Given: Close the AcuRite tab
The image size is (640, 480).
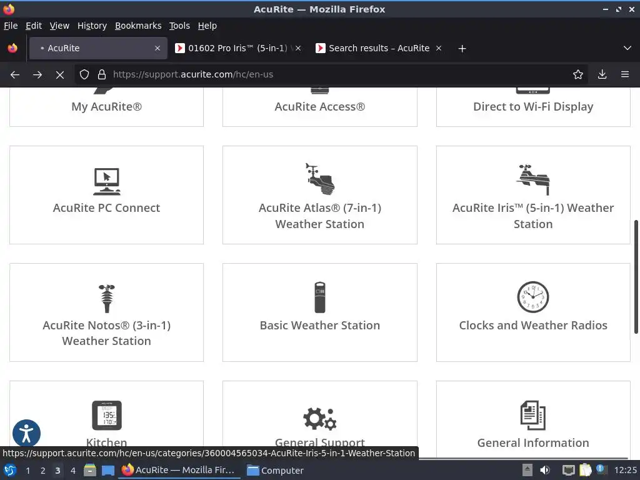Looking at the screenshot, I should point(157,48).
